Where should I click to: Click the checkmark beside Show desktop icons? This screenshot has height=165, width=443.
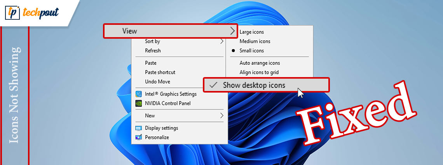pyautogui.click(x=214, y=85)
